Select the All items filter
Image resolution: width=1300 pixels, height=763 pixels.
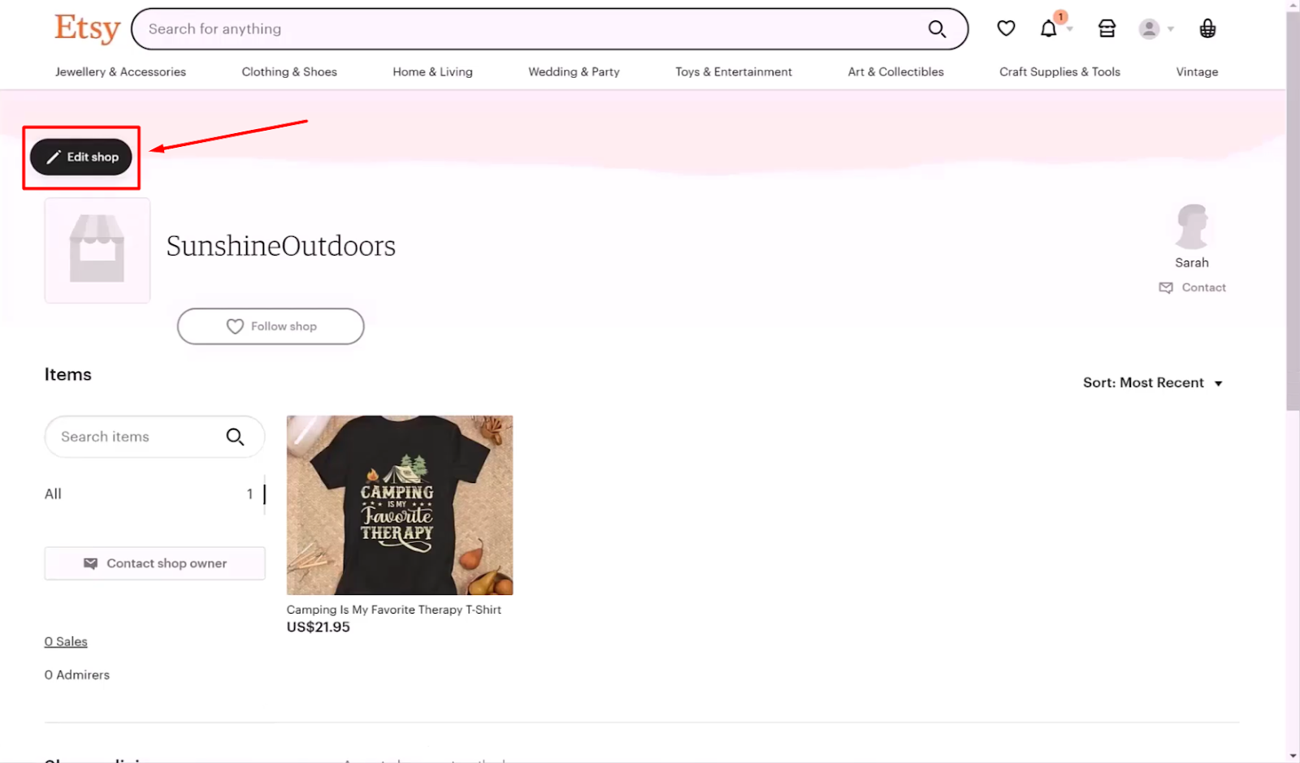pos(154,494)
